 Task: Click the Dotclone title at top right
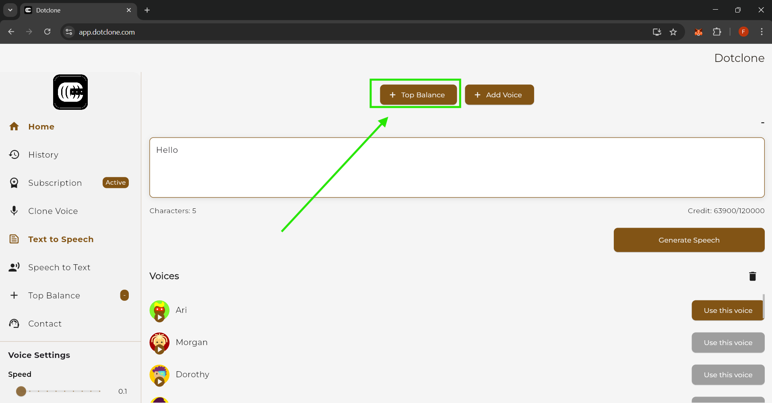[739, 58]
